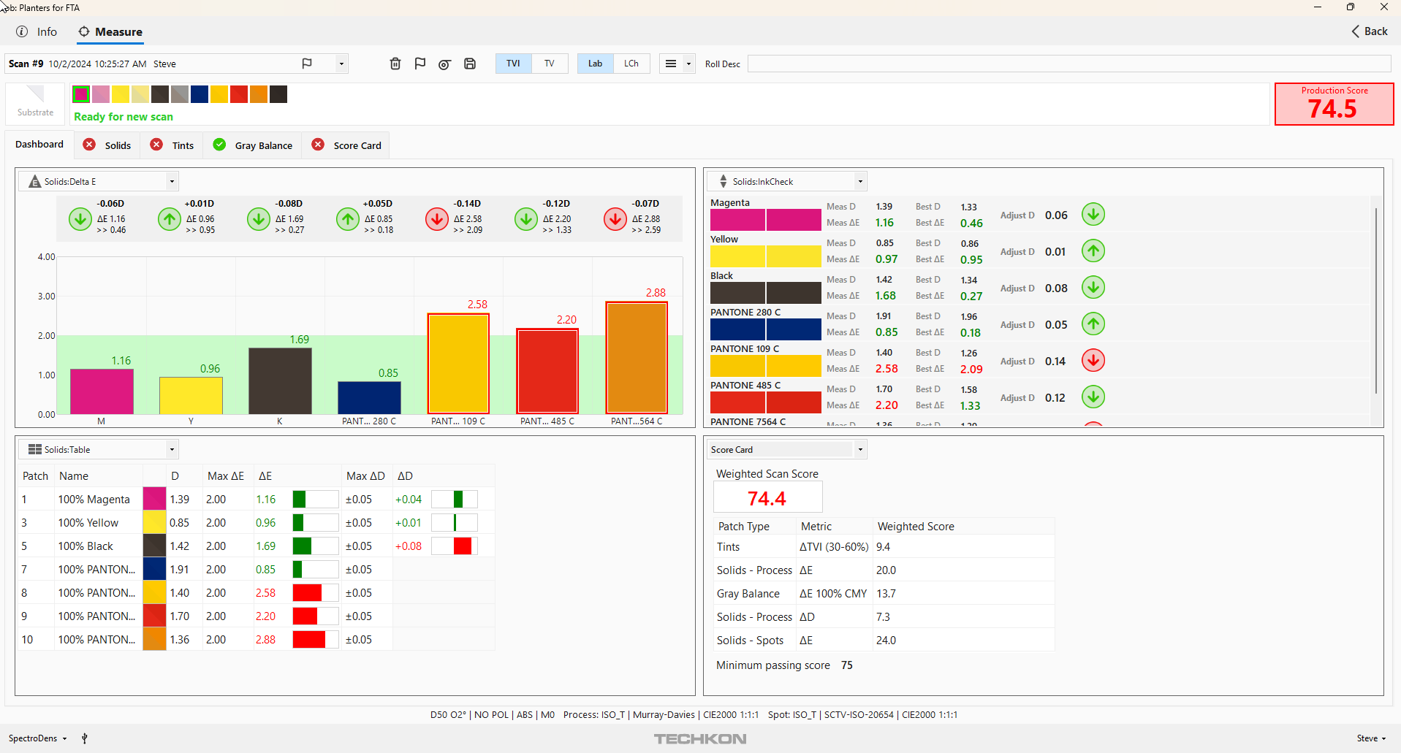Click the flag scan icon in toolbar
This screenshot has height=753, width=1401.
420,64
